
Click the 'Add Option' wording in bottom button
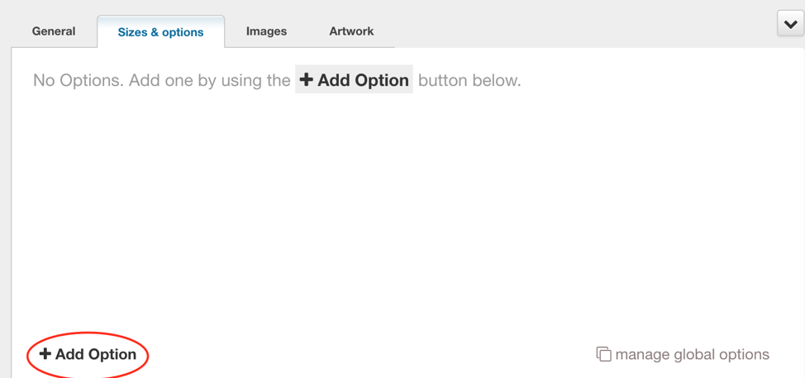(x=96, y=354)
